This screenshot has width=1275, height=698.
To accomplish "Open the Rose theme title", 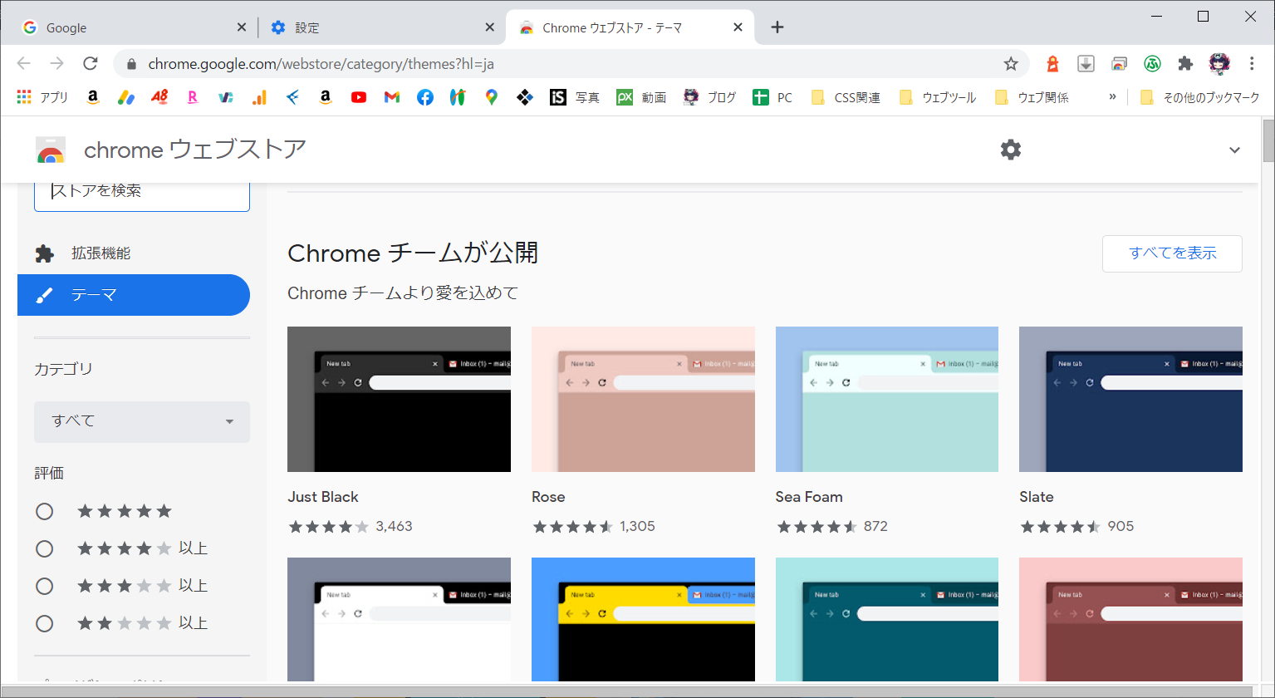I will (x=548, y=497).
